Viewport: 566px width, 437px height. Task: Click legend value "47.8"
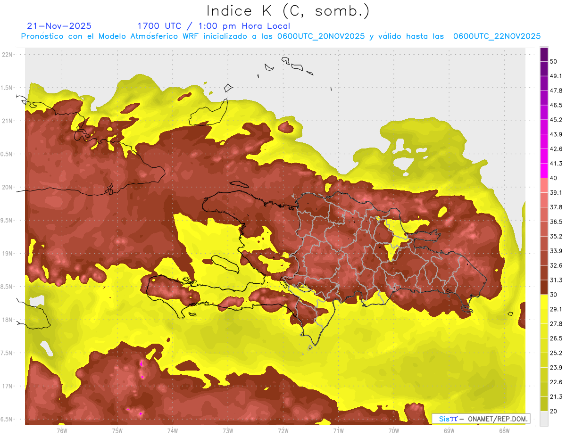coord(556,91)
